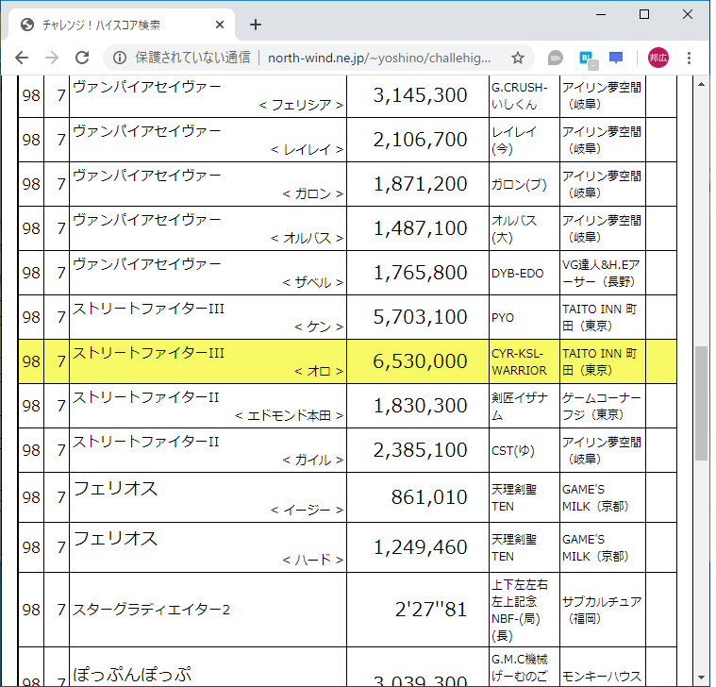The width and height of the screenshot is (716, 687).
Task: Select score 1,830,300
Action: point(420,406)
